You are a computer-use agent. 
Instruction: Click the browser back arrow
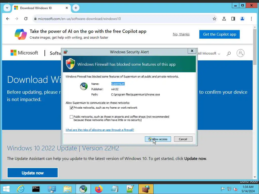pos(8,19)
